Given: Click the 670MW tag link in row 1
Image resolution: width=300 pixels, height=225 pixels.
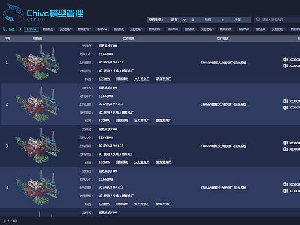Looking at the screenshot, I should 104,79.
